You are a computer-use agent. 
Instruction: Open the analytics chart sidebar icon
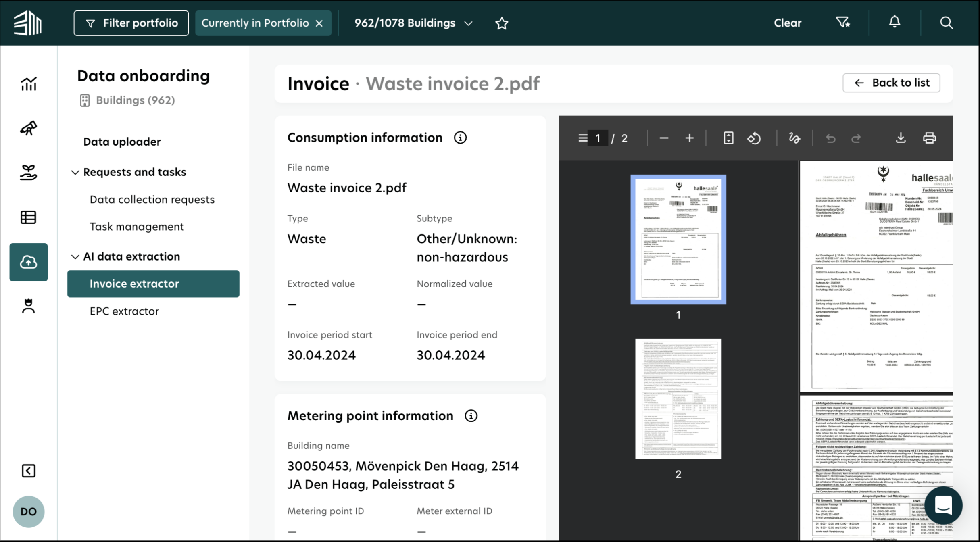tap(29, 84)
